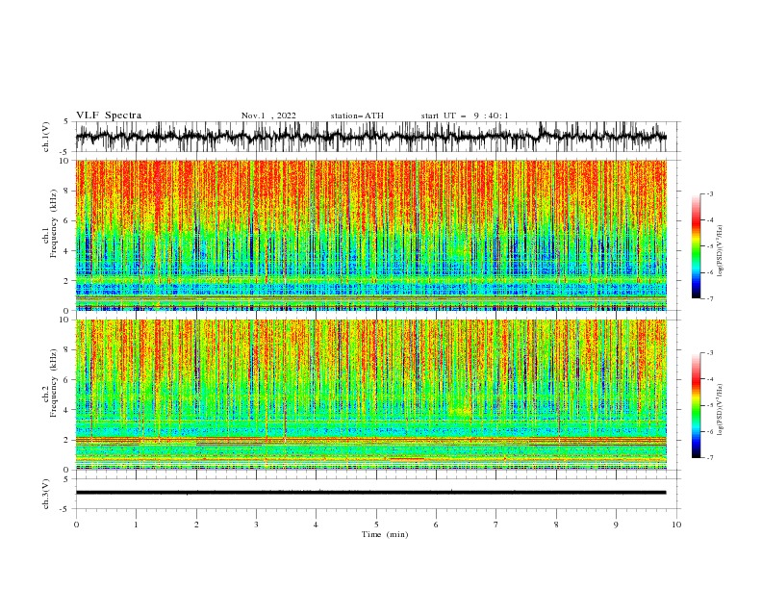
Task: Click the '4' kHz tick of ch.2 axis
Action: click(x=67, y=410)
